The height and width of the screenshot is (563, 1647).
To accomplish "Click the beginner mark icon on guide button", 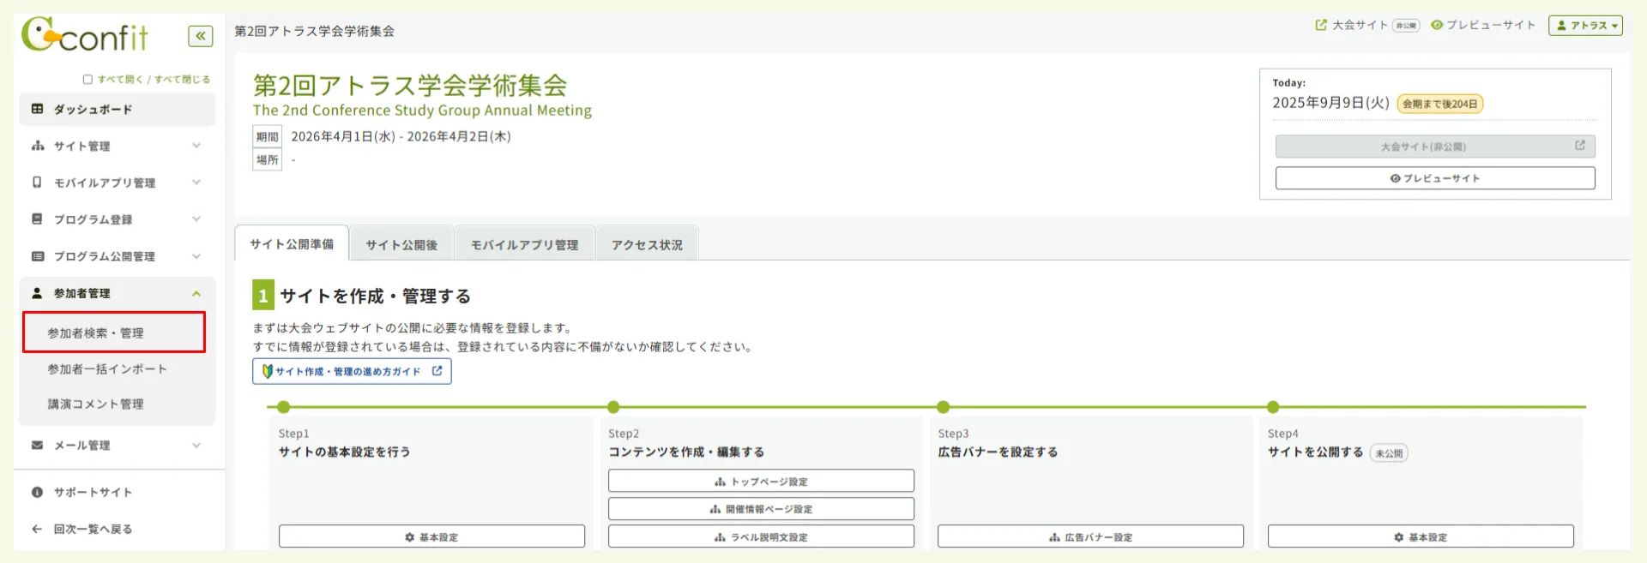I will click(268, 371).
